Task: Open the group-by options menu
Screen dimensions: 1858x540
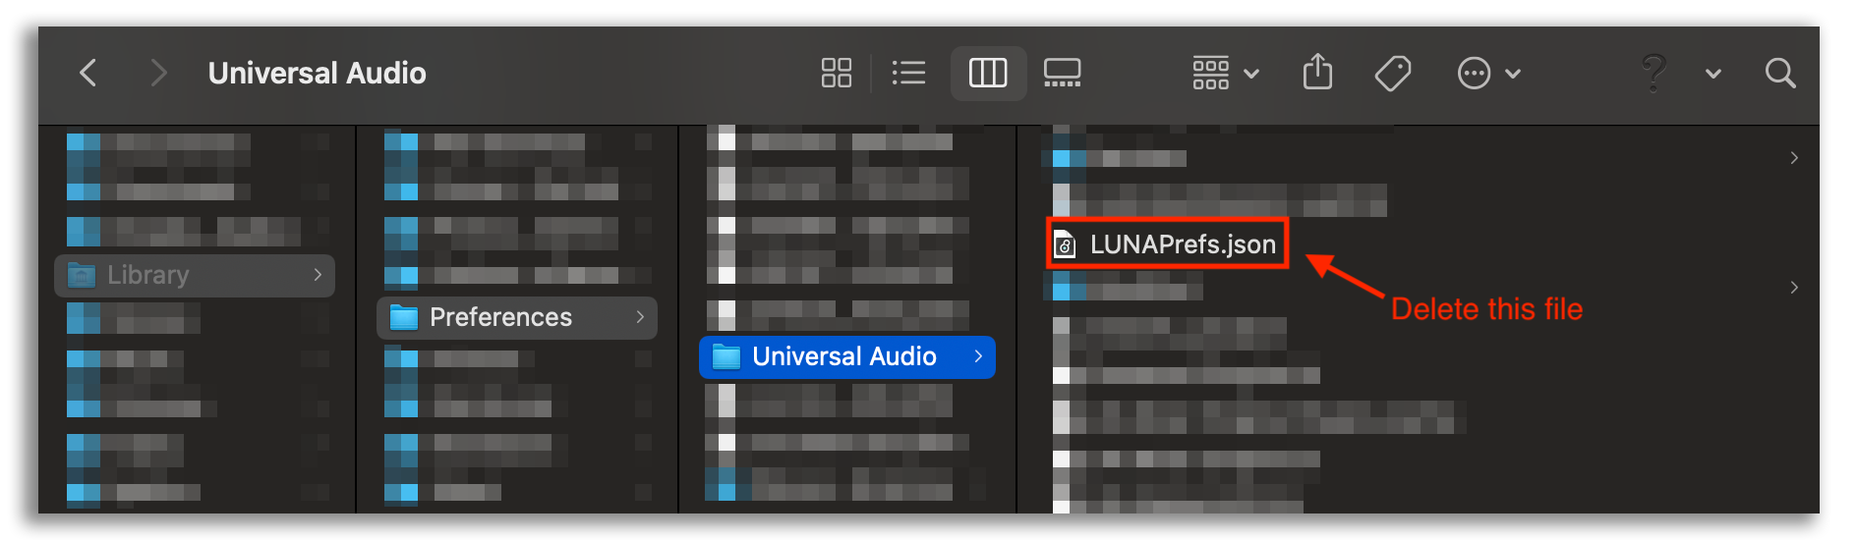Action: (x=1225, y=73)
